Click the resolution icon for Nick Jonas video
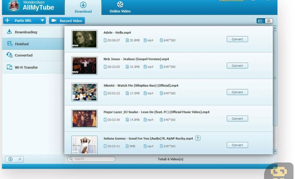 pos(161,67)
